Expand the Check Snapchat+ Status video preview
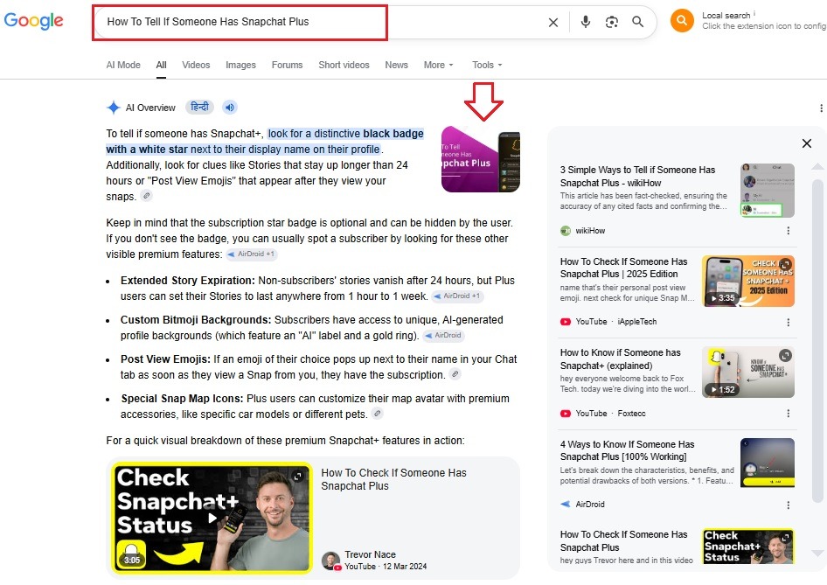 click(298, 476)
